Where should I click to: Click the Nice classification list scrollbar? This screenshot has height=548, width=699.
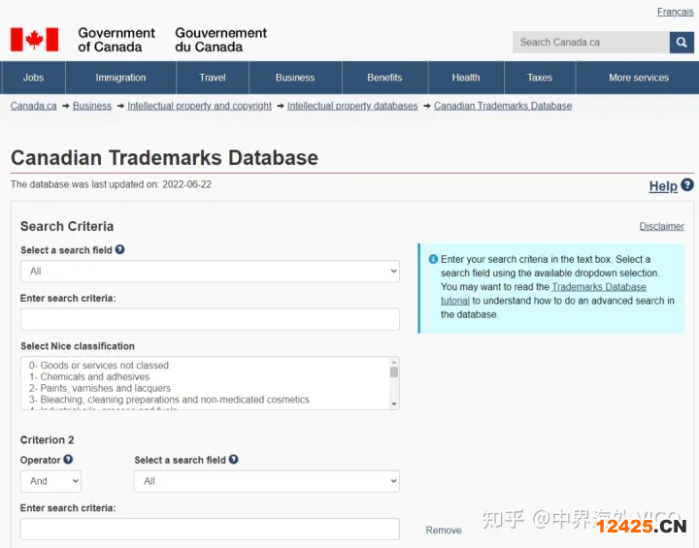click(394, 383)
